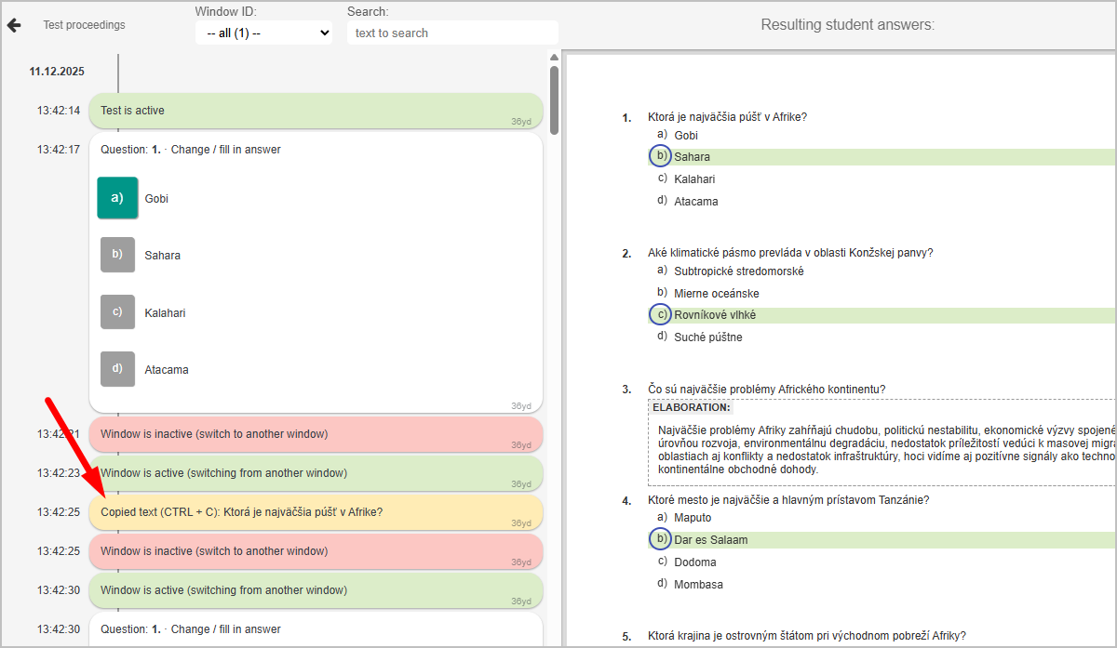Click the search text field
Screen dimensions: 1117x648
click(x=452, y=33)
